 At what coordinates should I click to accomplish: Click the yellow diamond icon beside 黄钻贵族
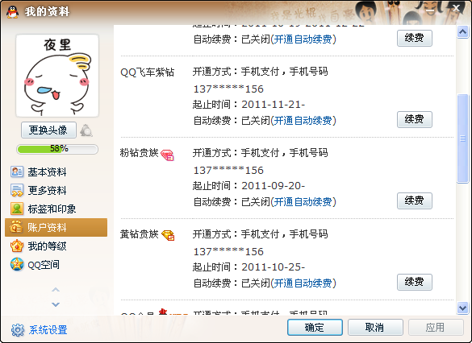point(168,235)
